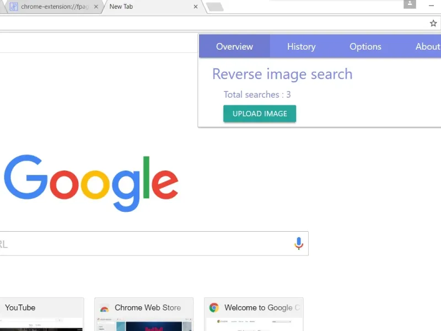Click the "Total searches : 3" text
Screen dimensions: 441x331
[257, 94]
